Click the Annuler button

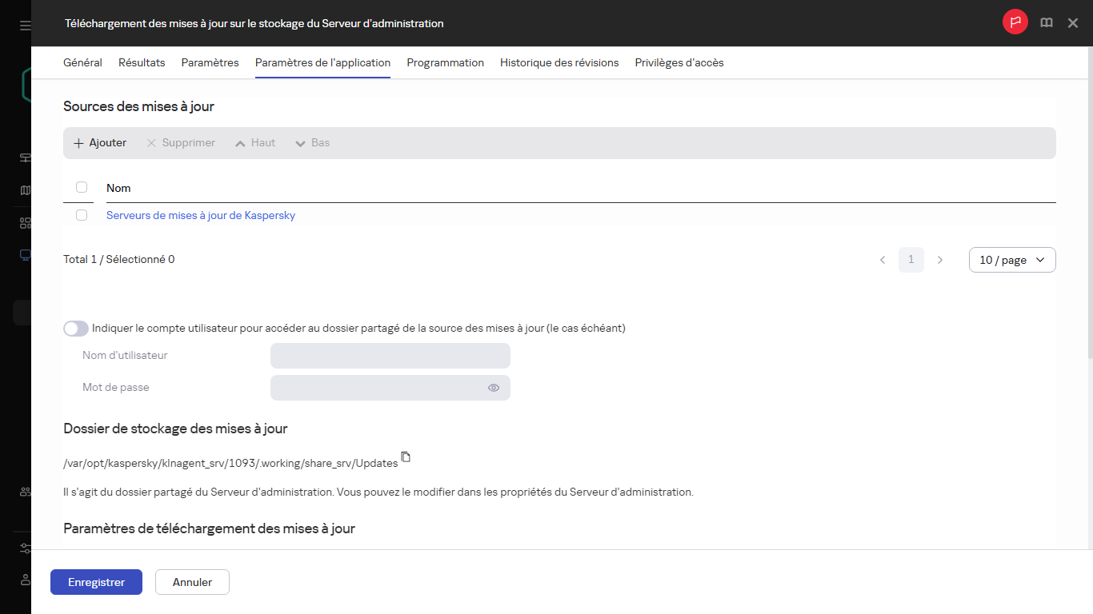(192, 582)
